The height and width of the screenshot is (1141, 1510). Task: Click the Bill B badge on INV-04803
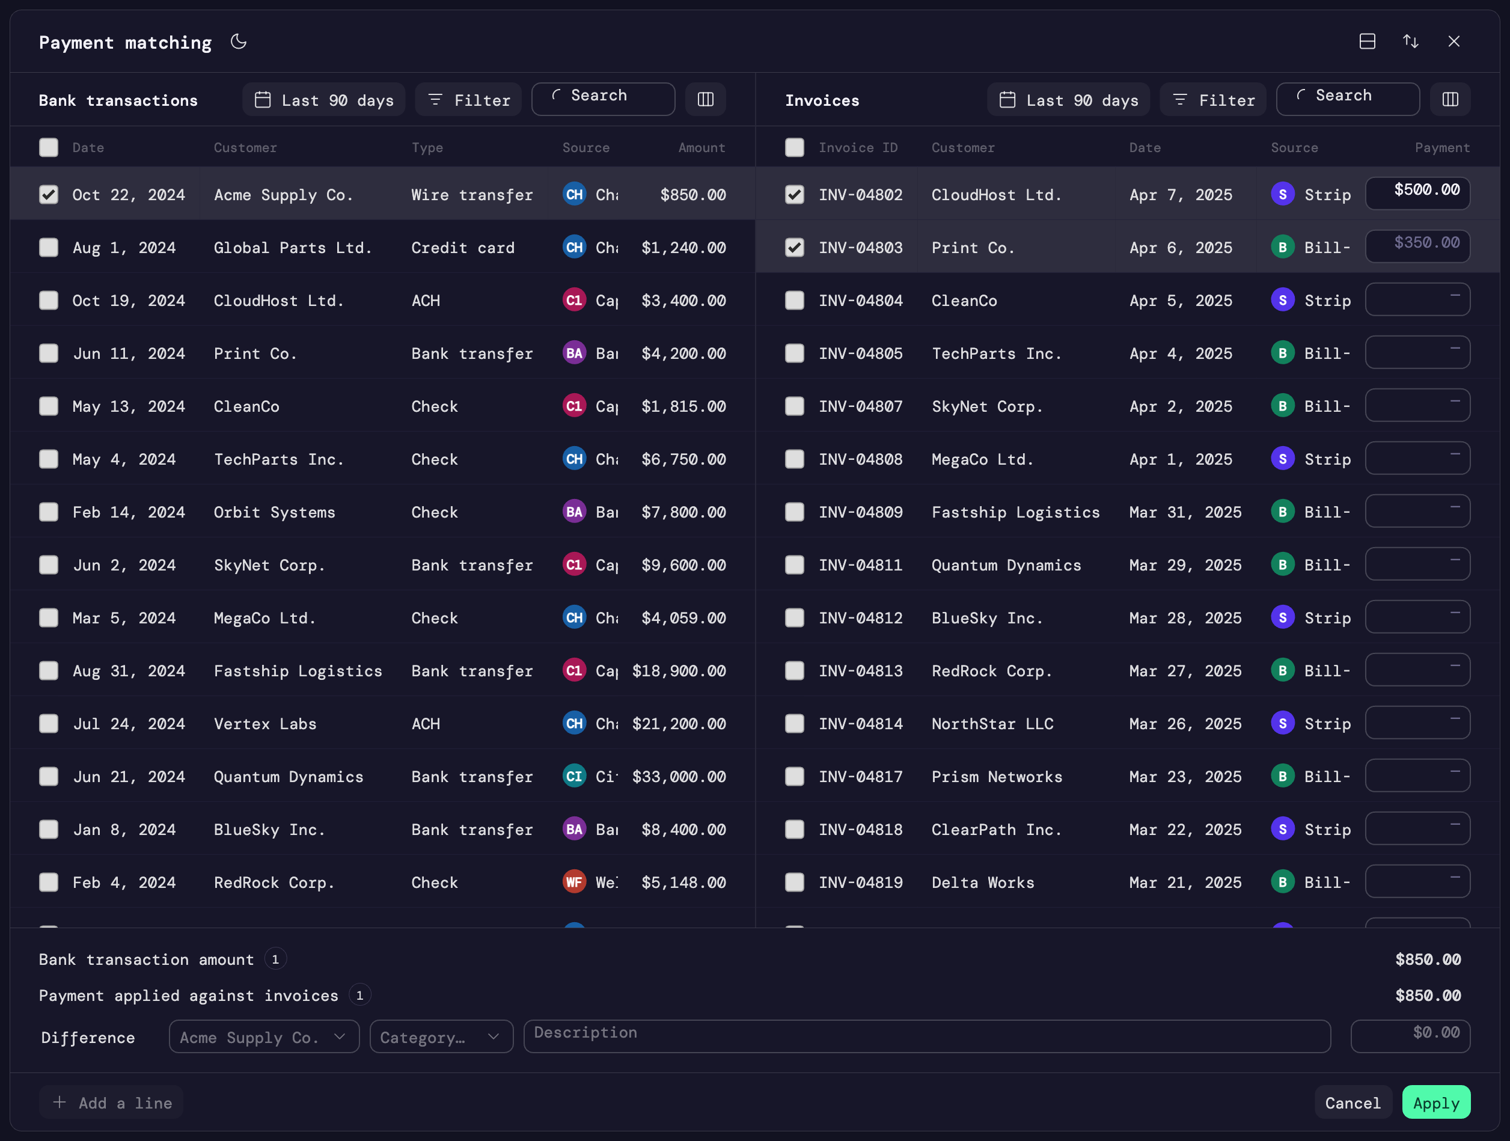tap(1283, 247)
